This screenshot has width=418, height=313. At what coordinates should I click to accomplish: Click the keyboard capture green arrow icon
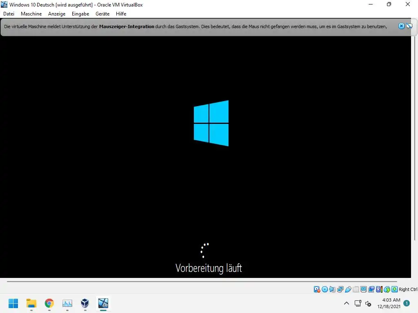(x=395, y=289)
